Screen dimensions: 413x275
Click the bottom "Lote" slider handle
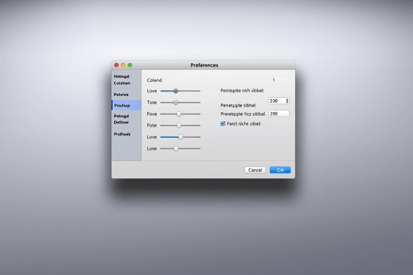[x=176, y=148]
